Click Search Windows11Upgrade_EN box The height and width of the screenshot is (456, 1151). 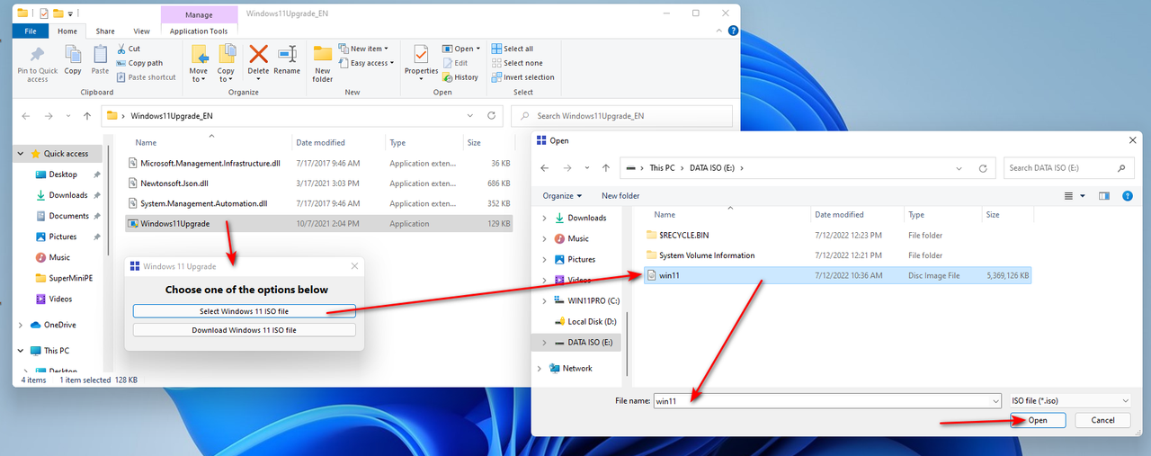[x=621, y=116]
